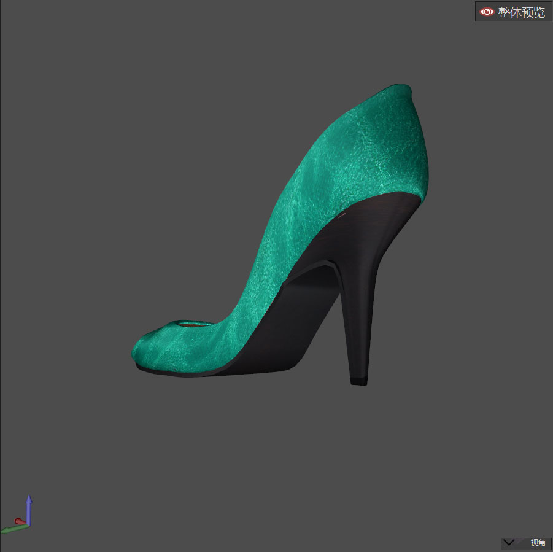Expand the 视角 view angle dropdown chevron
This screenshot has height=552, width=553.
509,542
